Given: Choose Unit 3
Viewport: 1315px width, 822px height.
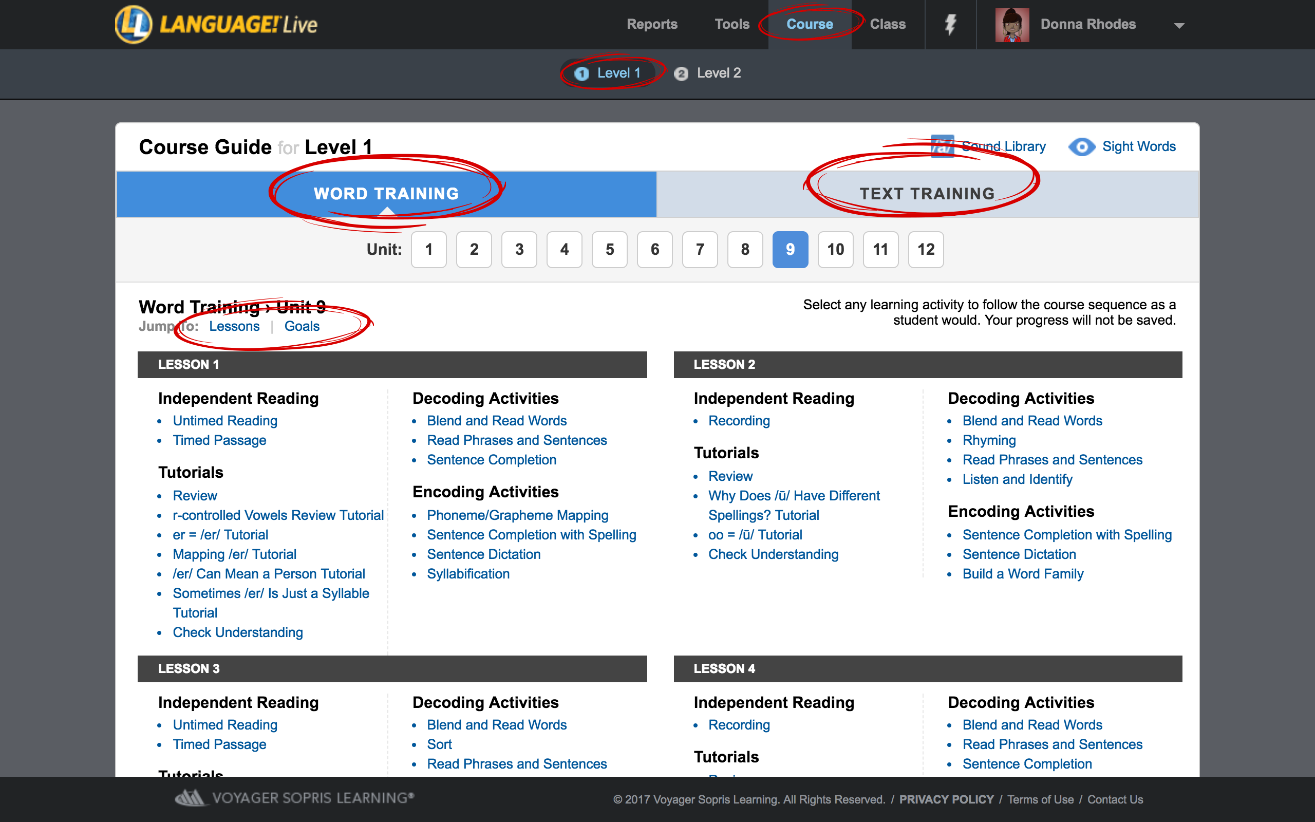Looking at the screenshot, I should click(x=519, y=250).
